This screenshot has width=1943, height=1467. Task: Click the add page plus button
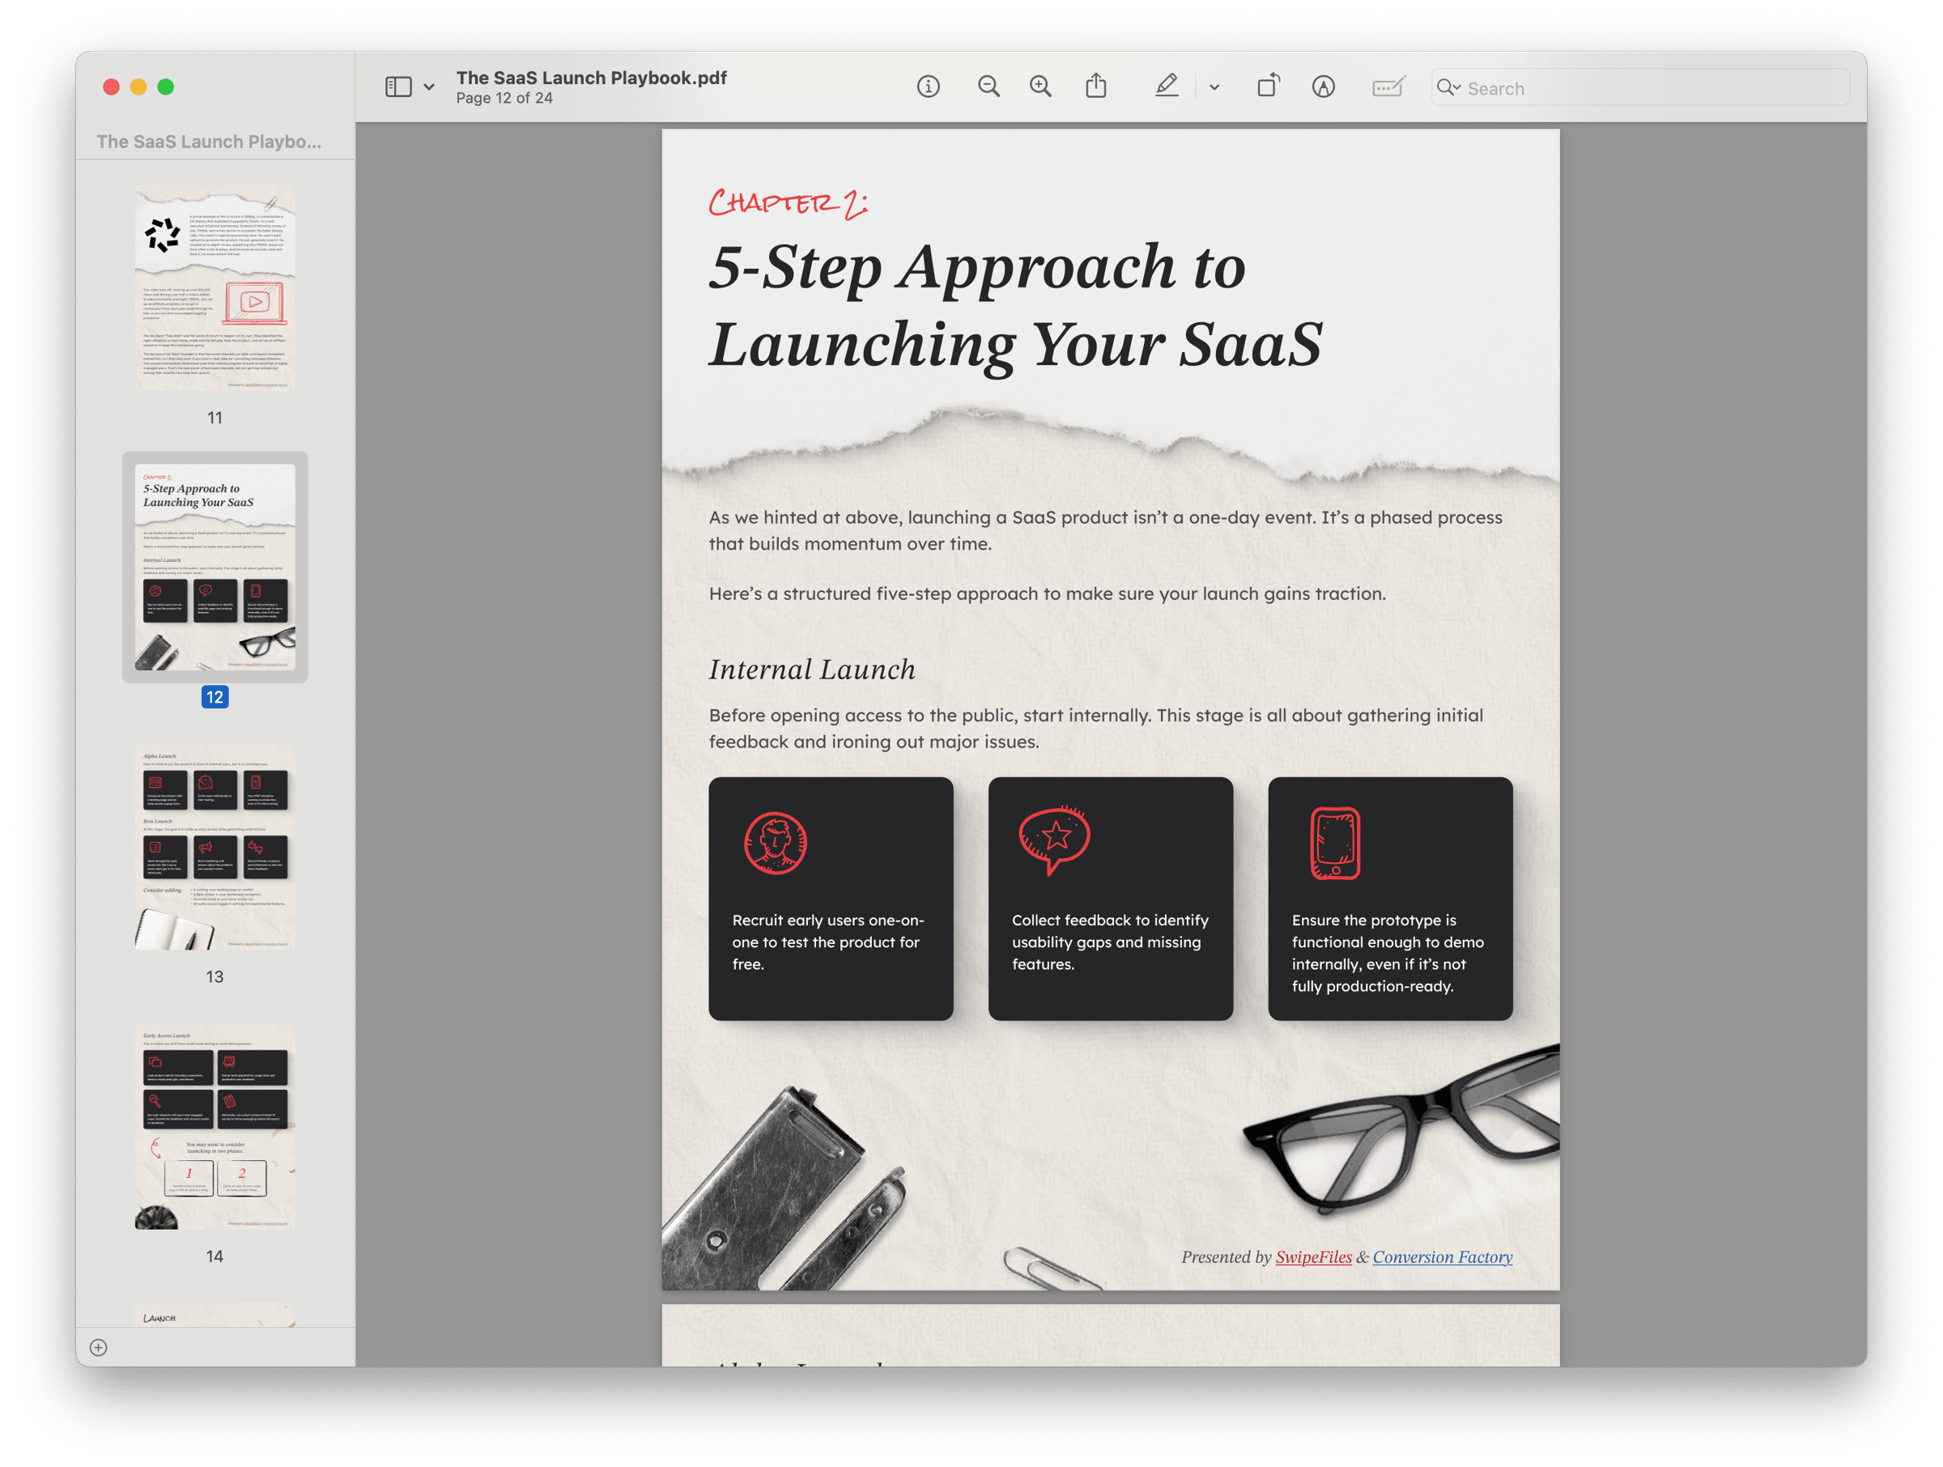click(x=99, y=1347)
